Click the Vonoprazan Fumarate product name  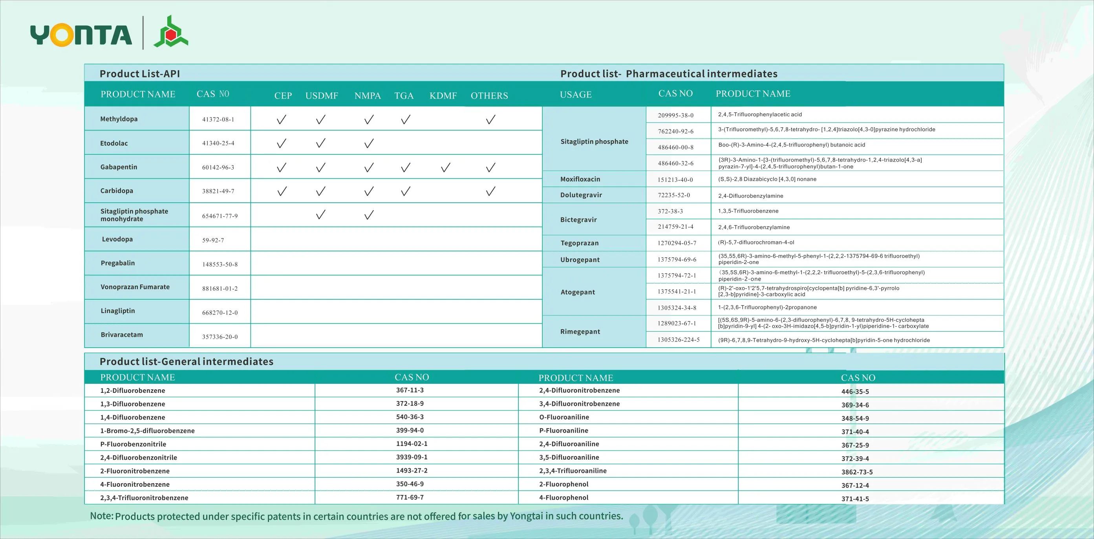[x=135, y=287]
